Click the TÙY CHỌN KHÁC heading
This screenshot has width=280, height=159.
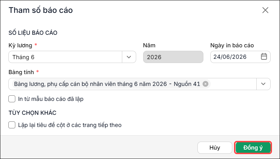32,113
